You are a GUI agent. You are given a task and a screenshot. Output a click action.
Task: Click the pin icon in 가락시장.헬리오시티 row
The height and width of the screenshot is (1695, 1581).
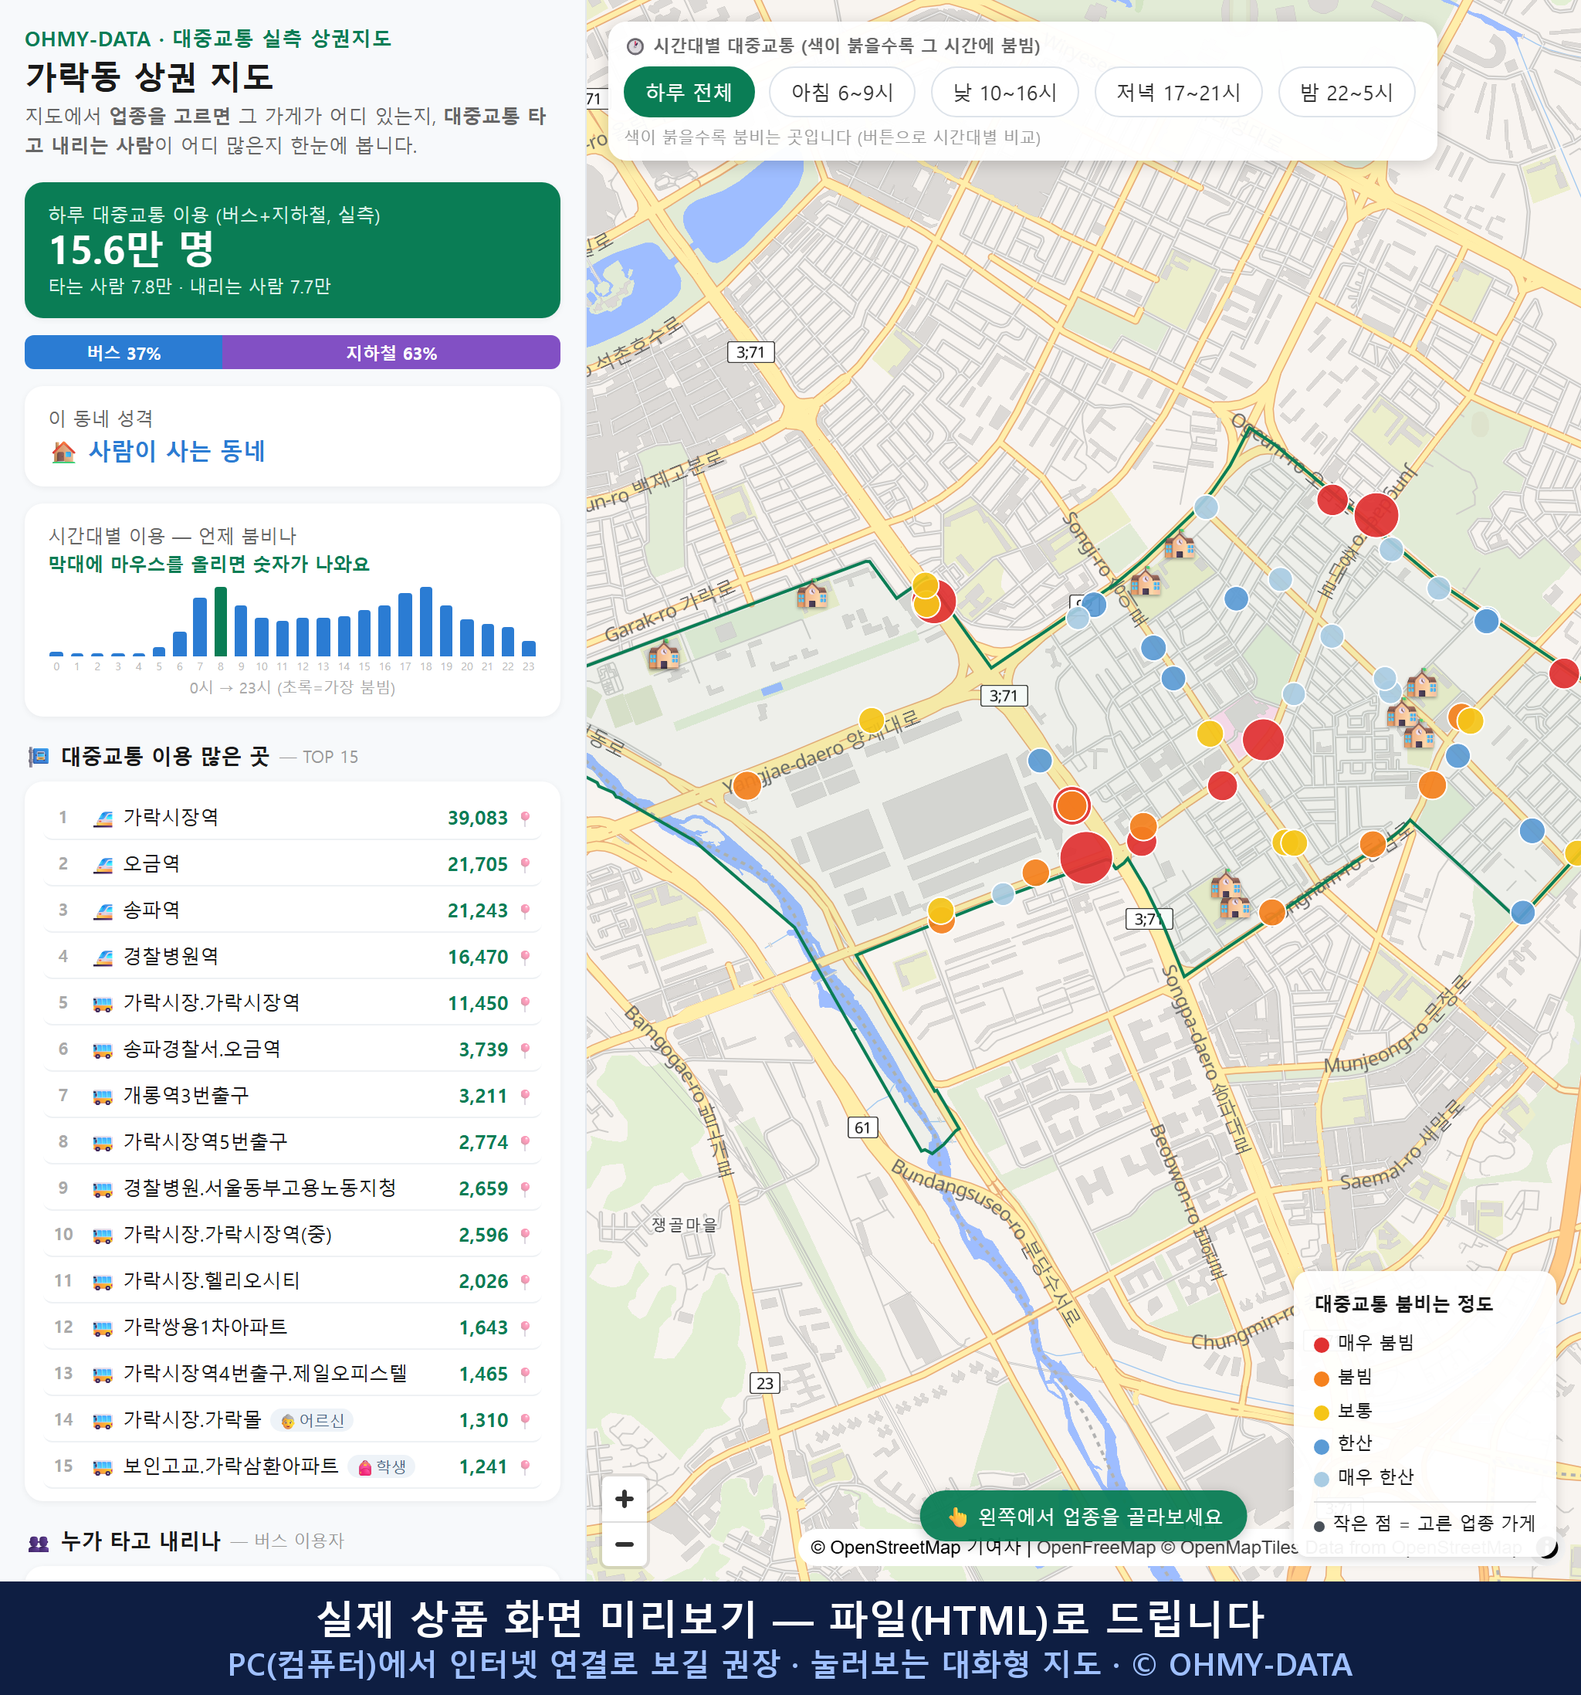(525, 1280)
